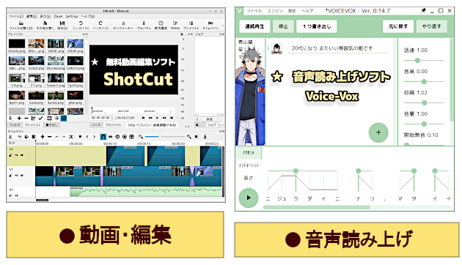Hide track V2 with its eye icon
Screen dimensions: 462x265
[22, 155]
